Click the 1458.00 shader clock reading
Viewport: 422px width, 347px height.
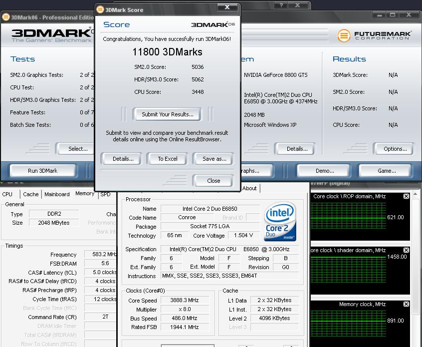pyautogui.click(x=397, y=257)
